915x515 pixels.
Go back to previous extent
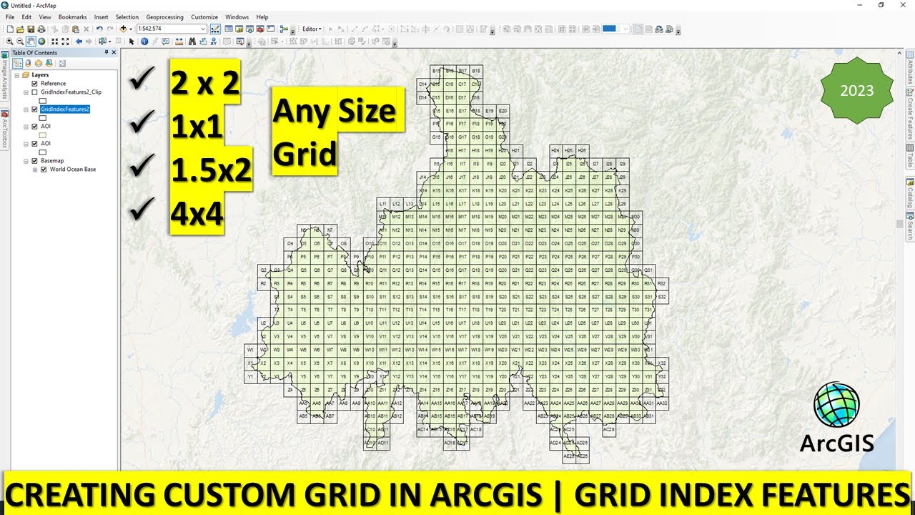coord(79,41)
